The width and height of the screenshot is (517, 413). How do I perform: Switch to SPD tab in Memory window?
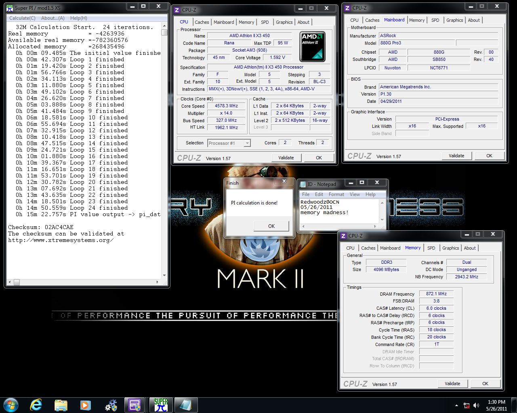click(431, 248)
